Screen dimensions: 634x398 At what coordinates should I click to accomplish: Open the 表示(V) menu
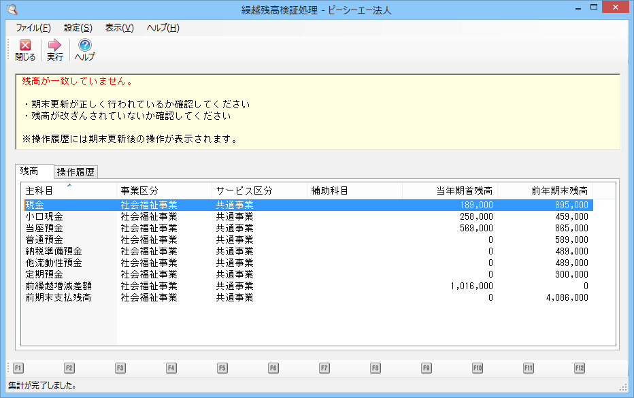[x=120, y=28]
